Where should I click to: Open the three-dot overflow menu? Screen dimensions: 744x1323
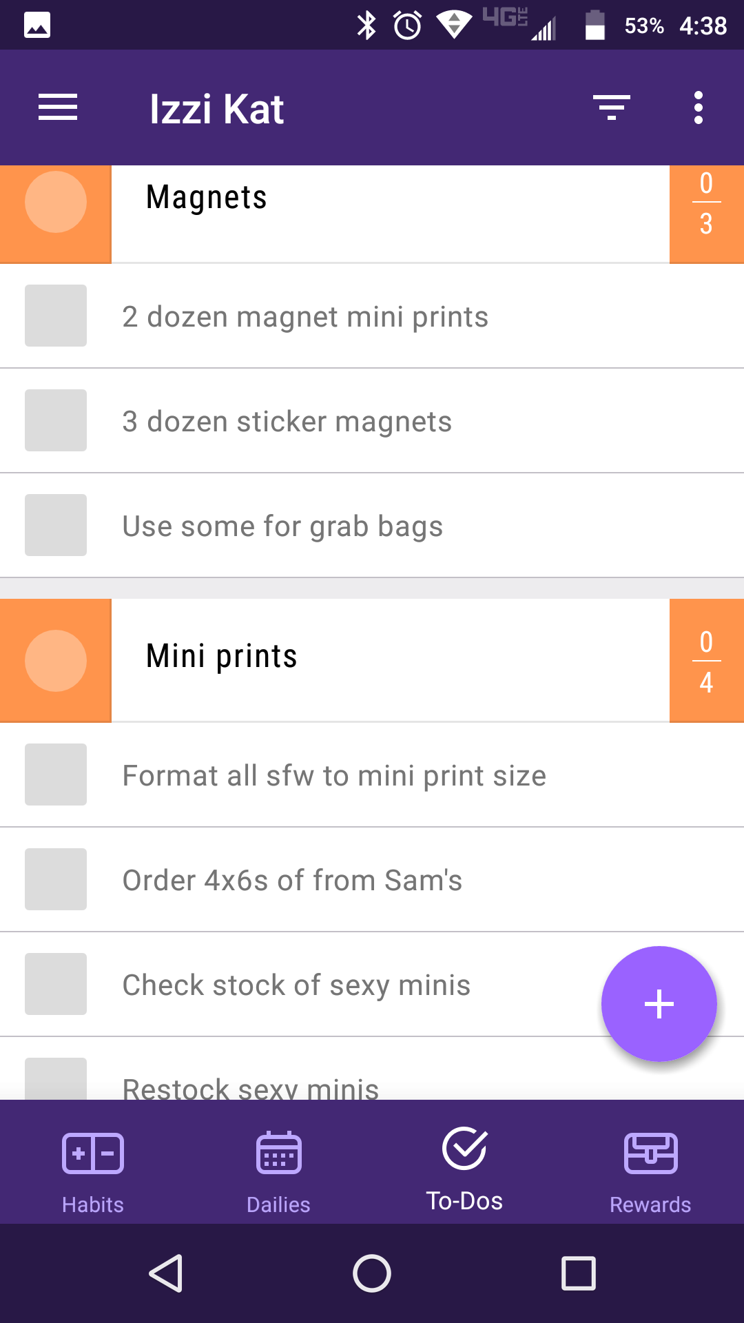pyautogui.click(x=699, y=107)
